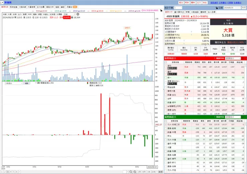Open dropdown arrow beside 10年 button
Viewport: 247px width, 174px height.
(x=157, y=172)
